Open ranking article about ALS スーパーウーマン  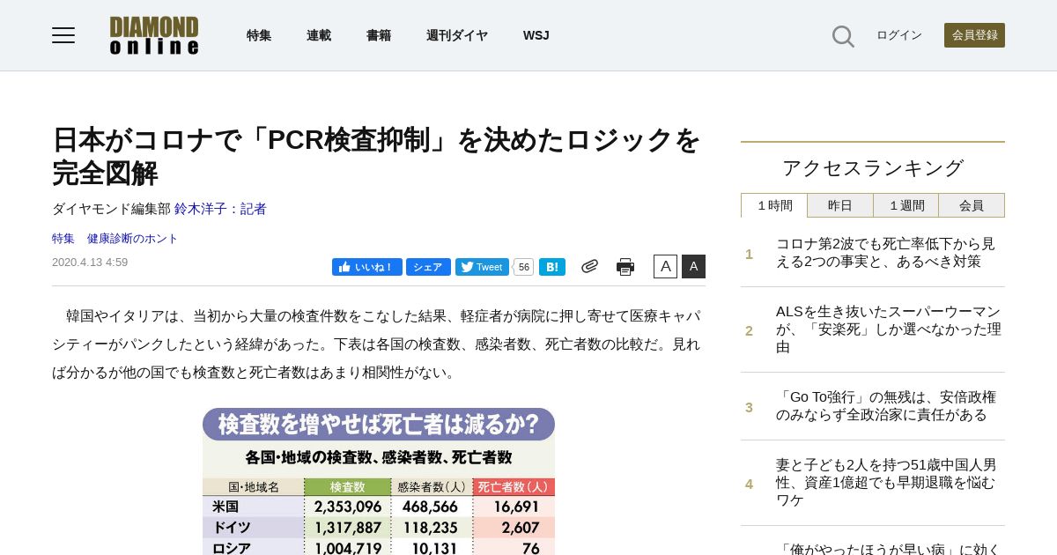click(889, 329)
